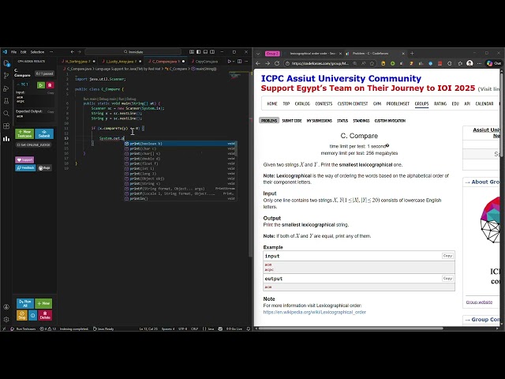The image size is (505, 379).
Task: Click the pink Support button
Action: 24,159
